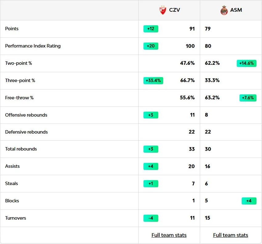Click the +1 steals badge
Screen dimensions: 262x244
(151, 184)
